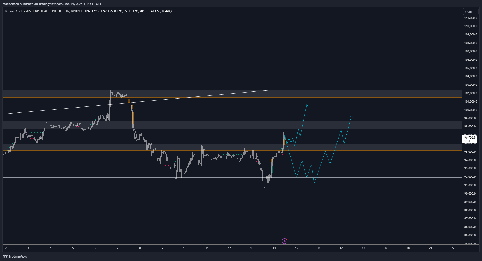The height and width of the screenshot is (261, 482).
Task: Click date 7 on the time axis
Action: click(118, 248)
